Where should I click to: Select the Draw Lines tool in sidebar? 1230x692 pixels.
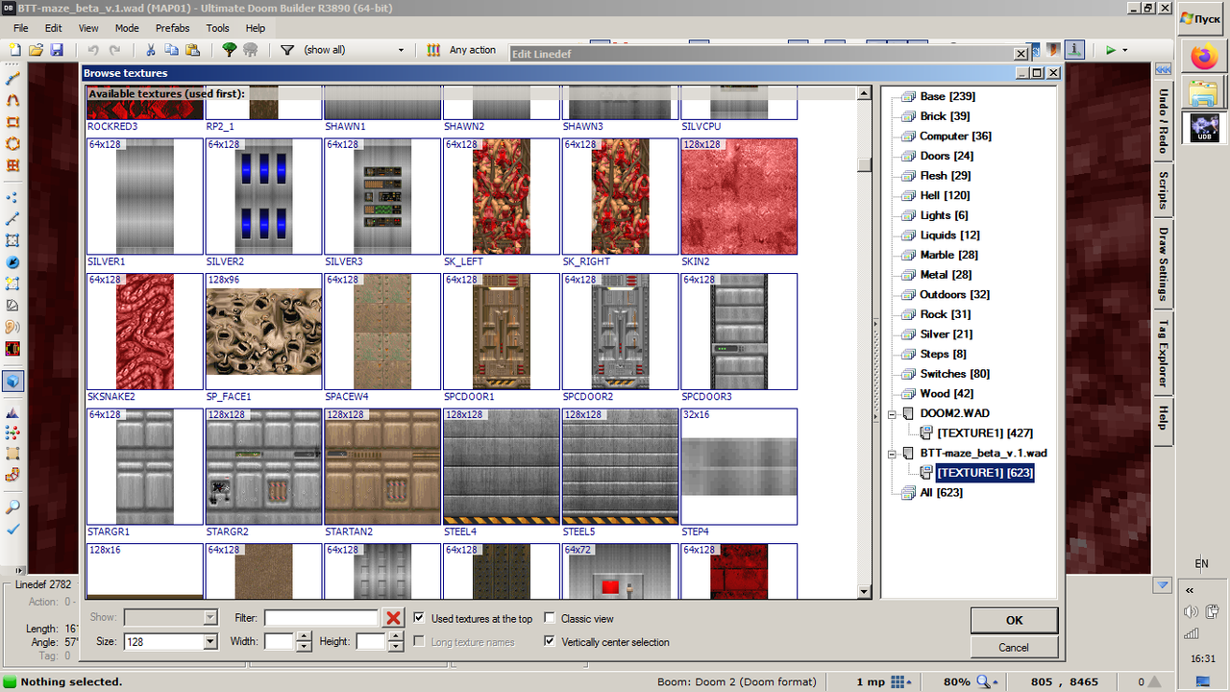coord(13,79)
